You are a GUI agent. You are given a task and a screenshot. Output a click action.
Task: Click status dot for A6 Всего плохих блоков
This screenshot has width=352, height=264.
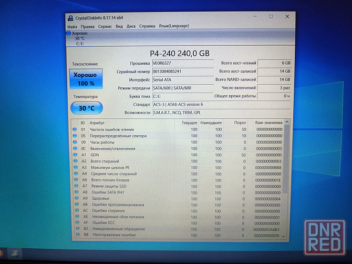[76, 180]
